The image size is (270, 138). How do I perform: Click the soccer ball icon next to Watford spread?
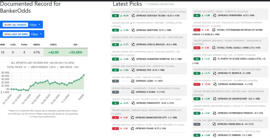point(133,30)
